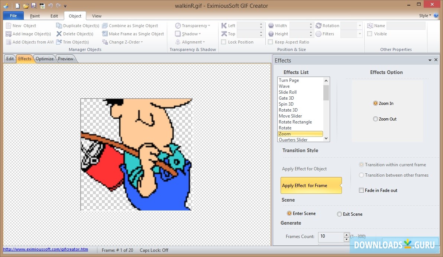Viewport: 443px width, 257px height.
Task: Open the Shadow dropdown
Action: pos(188,34)
